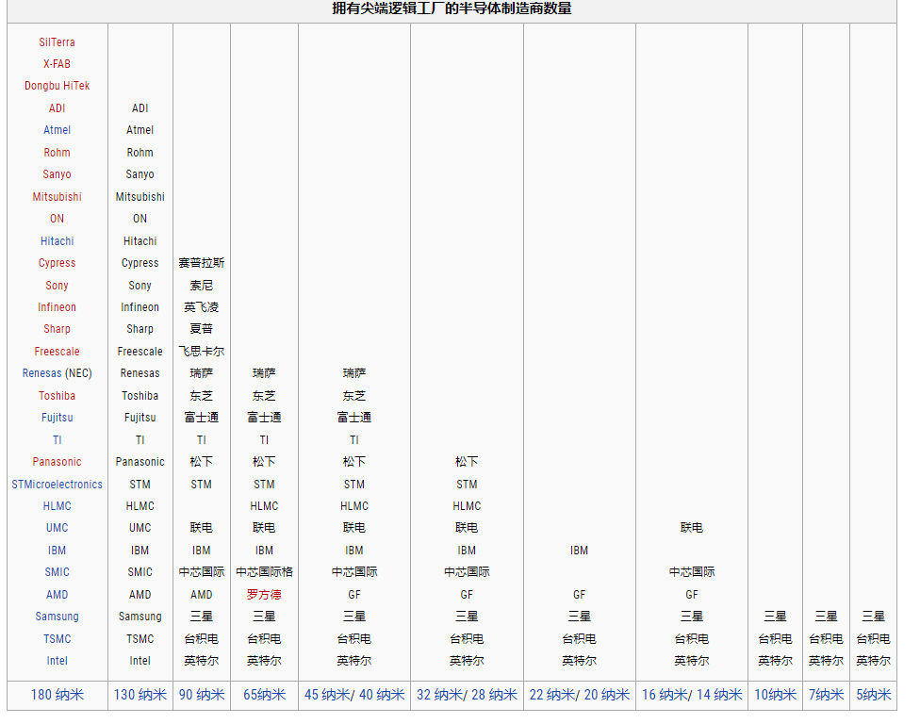
Task: Open the red Sanyo link
Action: [57, 174]
